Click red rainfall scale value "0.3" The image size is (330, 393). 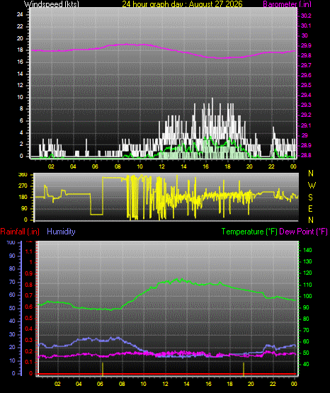(x=29, y=340)
